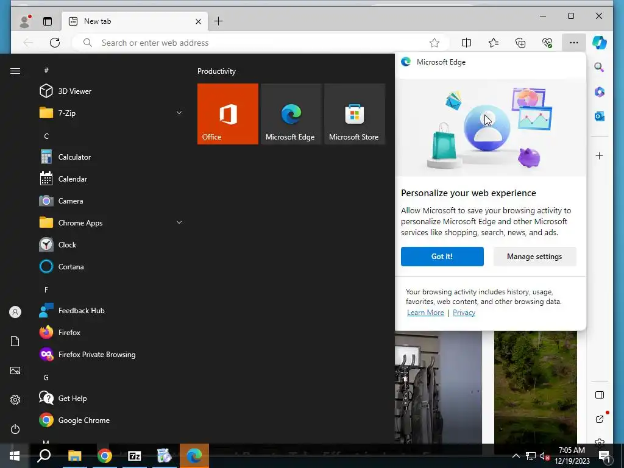
Task: Toggle Edge split screen
Action: coord(466,43)
